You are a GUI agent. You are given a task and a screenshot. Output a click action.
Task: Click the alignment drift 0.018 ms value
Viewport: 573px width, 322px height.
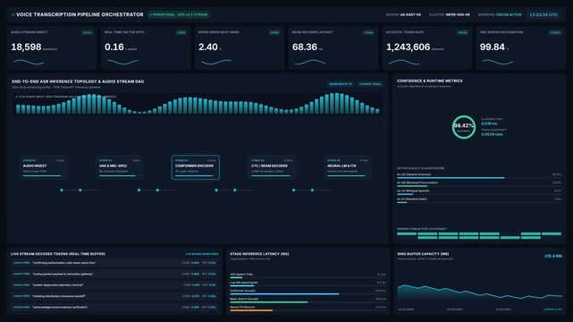tap(489, 123)
